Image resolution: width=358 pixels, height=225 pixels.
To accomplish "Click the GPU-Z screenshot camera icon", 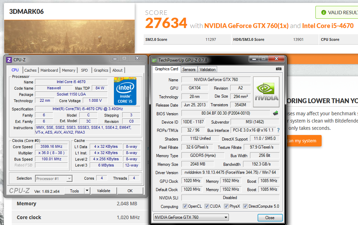I will pos(279,69).
